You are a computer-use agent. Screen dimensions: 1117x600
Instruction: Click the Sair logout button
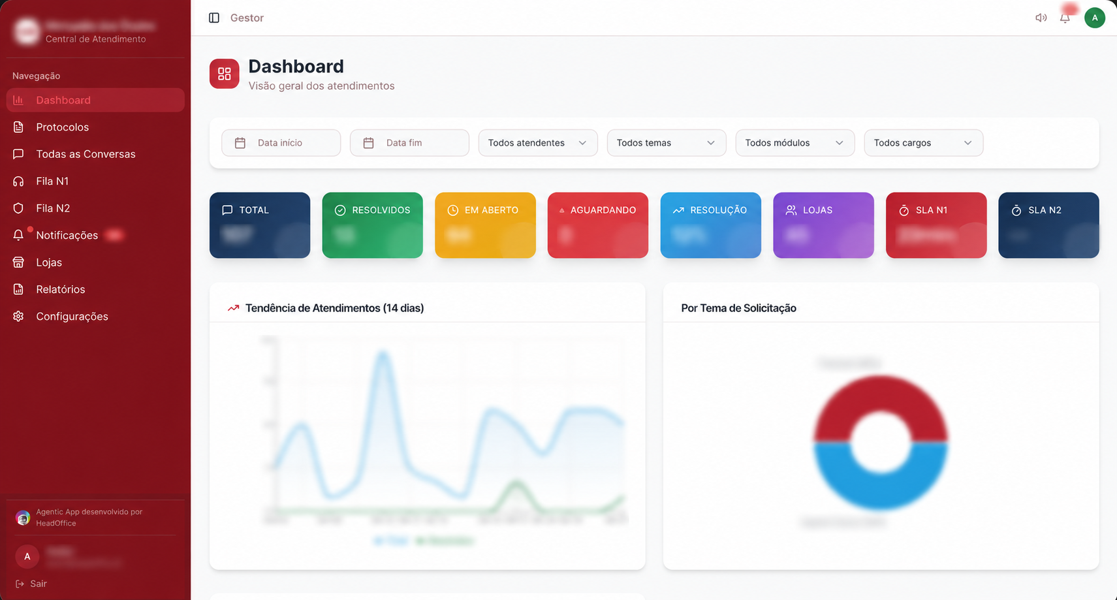(x=31, y=584)
